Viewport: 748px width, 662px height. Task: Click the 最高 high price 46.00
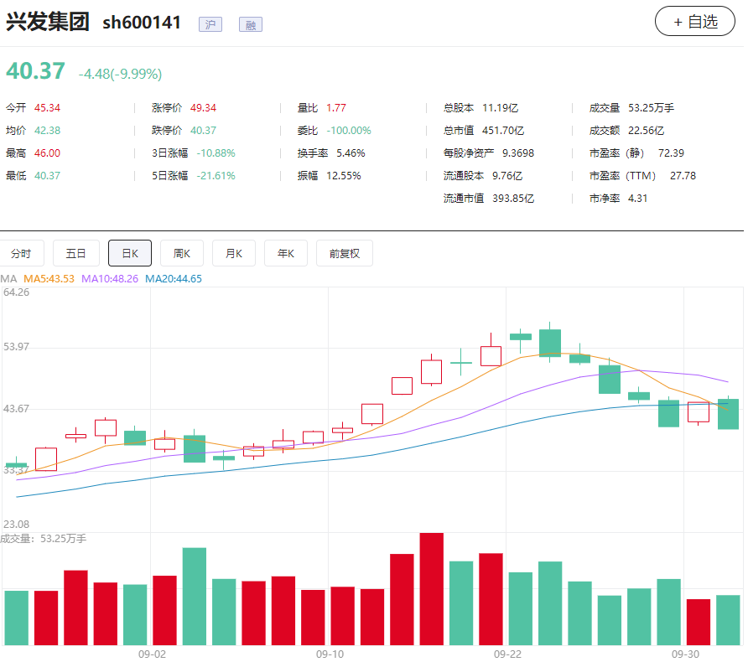[x=47, y=153]
